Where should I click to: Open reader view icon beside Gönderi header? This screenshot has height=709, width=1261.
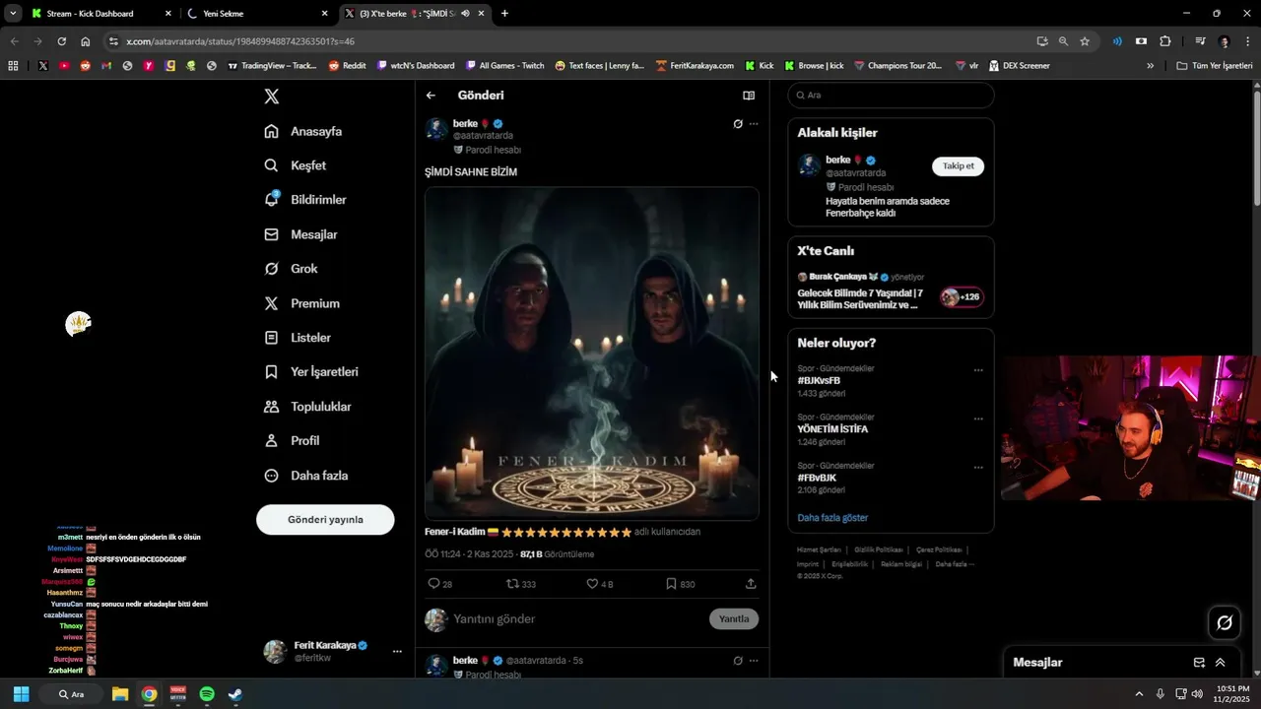pyautogui.click(x=749, y=96)
